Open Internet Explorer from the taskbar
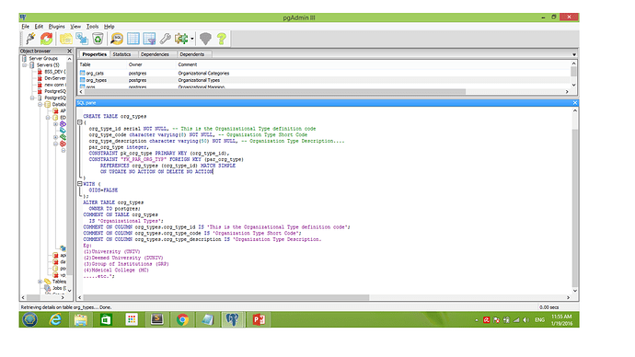 (x=55, y=319)
